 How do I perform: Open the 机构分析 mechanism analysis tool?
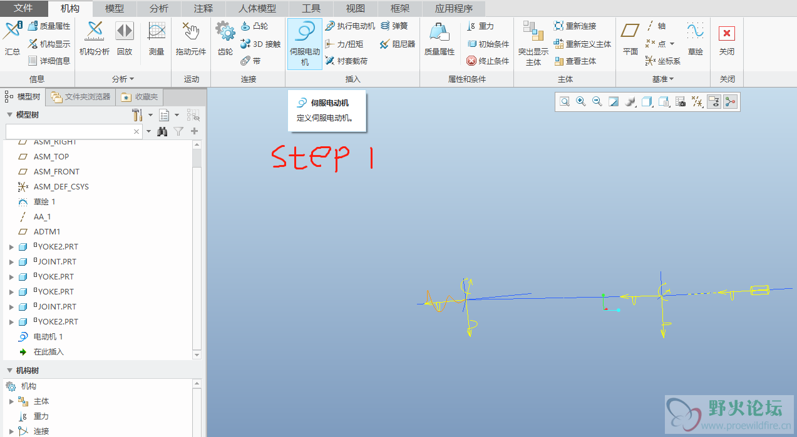tap(95, 38)
